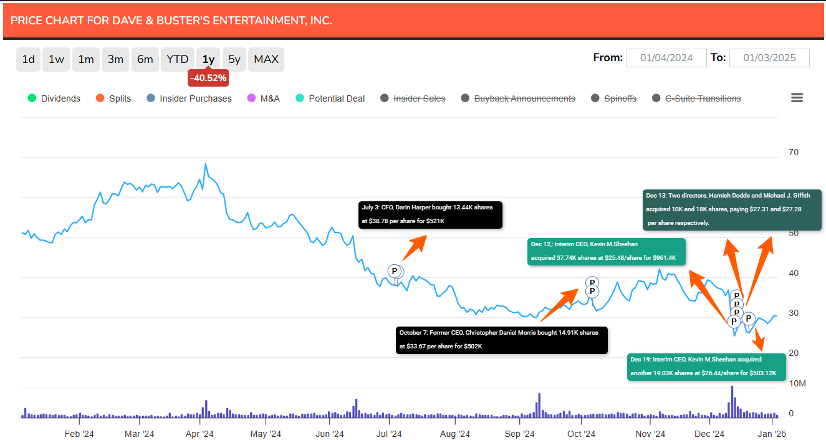Click the October insider purchase P marker
The height and width of the screenshot is (440, 826).
point(592,290)
